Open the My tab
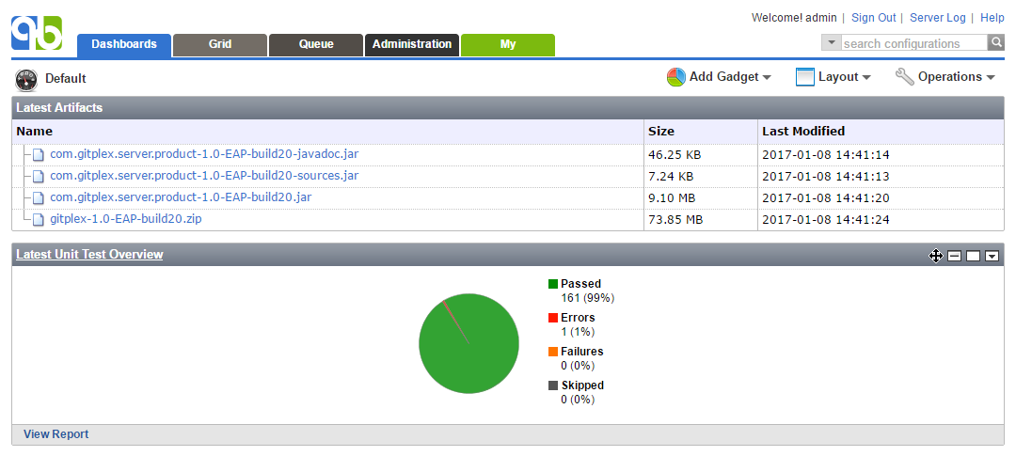 [508, 45]
